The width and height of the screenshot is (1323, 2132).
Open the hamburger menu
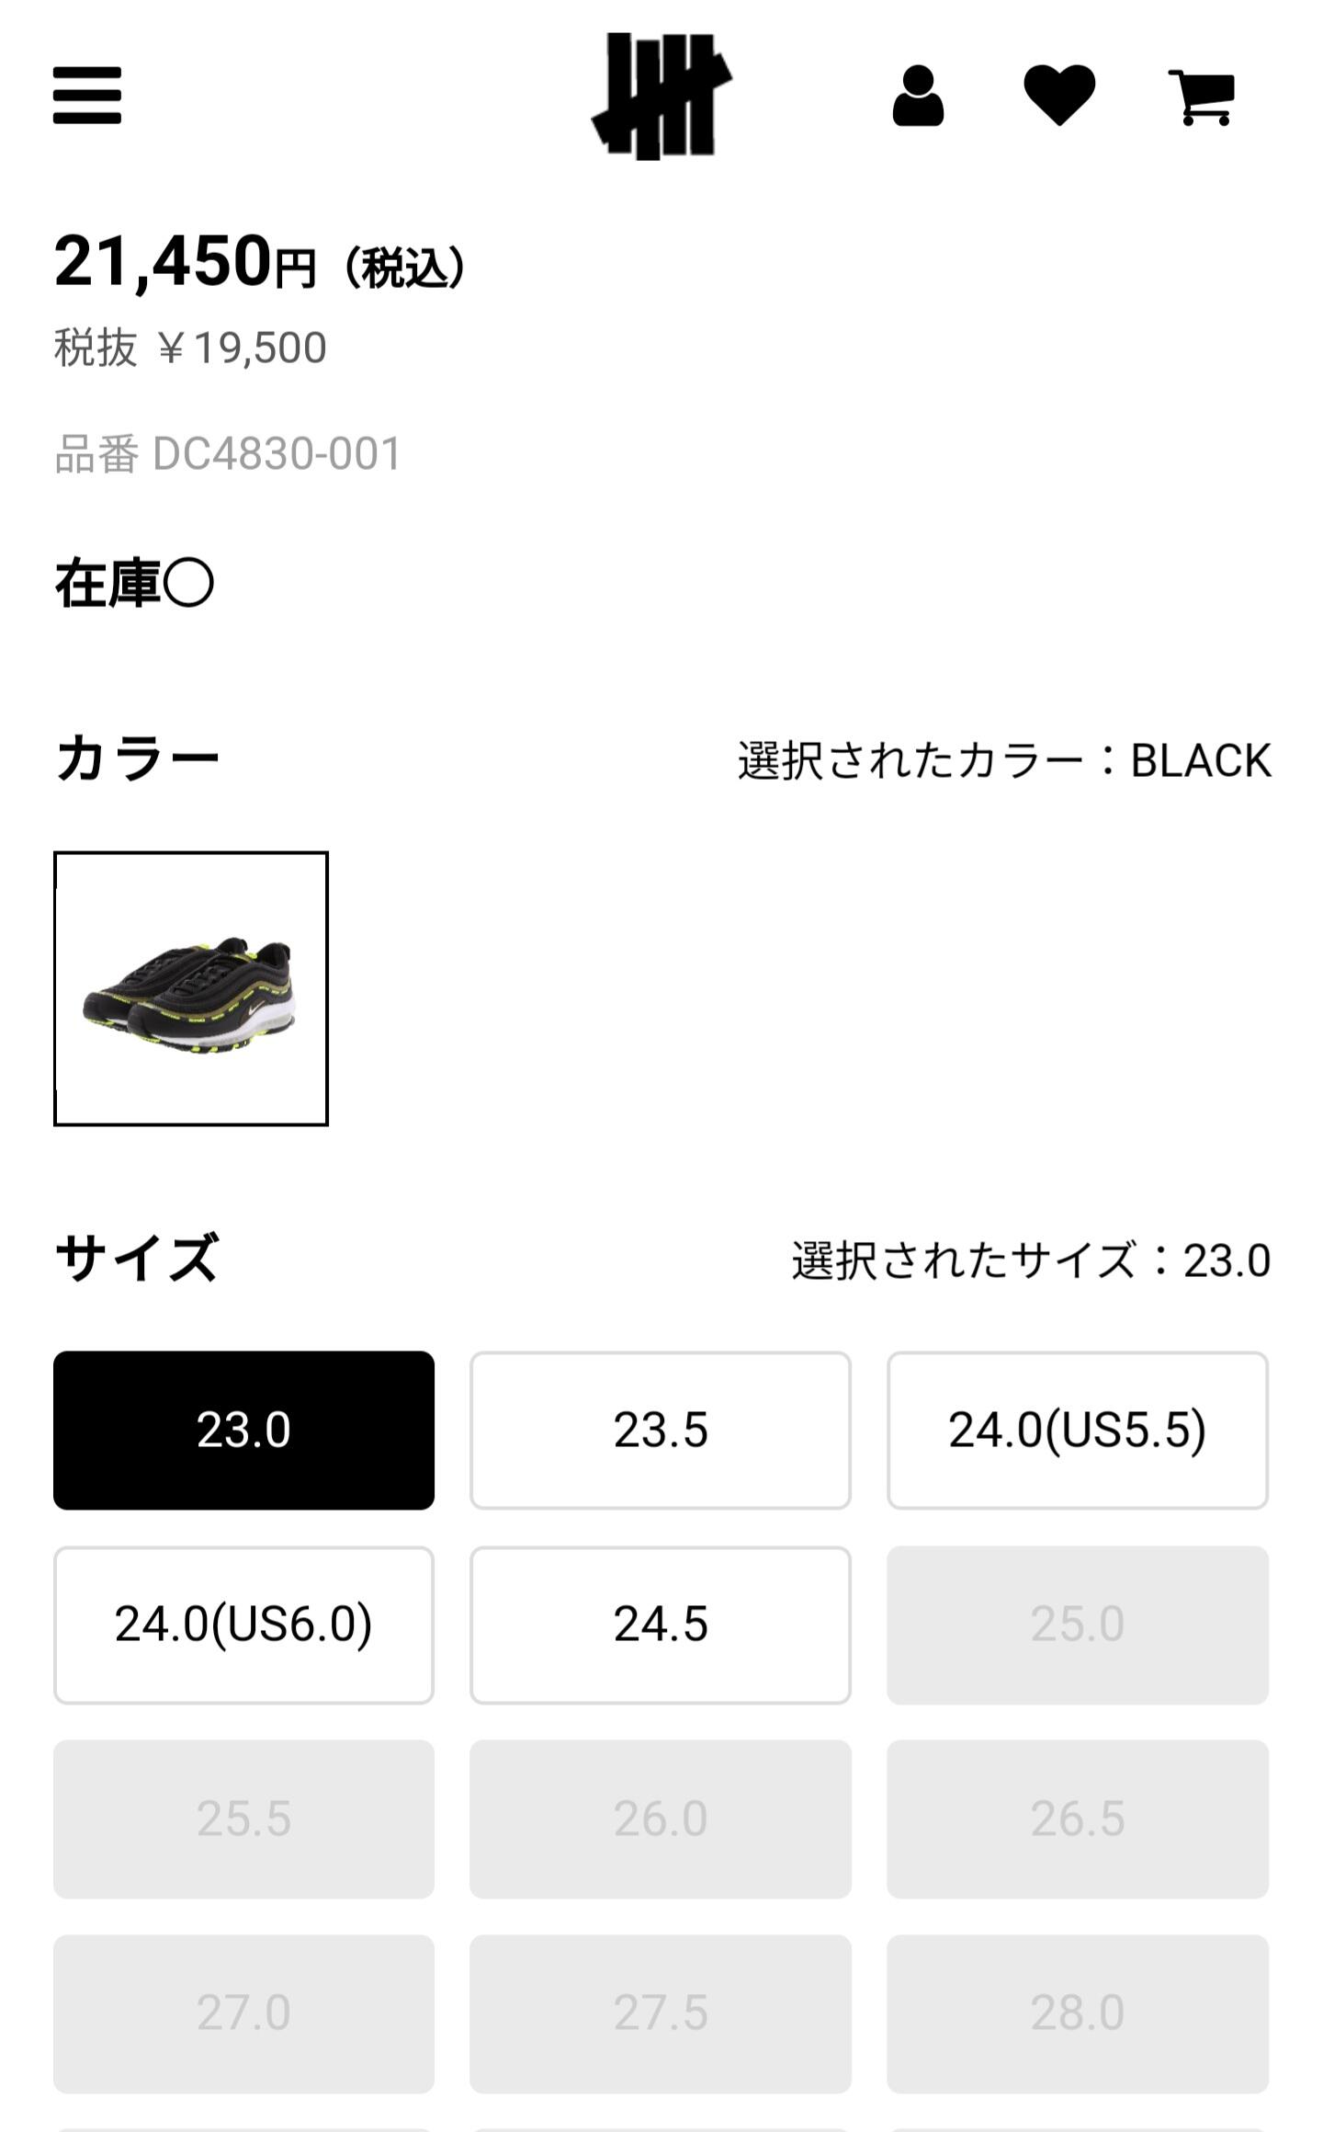tap(87, 95)
